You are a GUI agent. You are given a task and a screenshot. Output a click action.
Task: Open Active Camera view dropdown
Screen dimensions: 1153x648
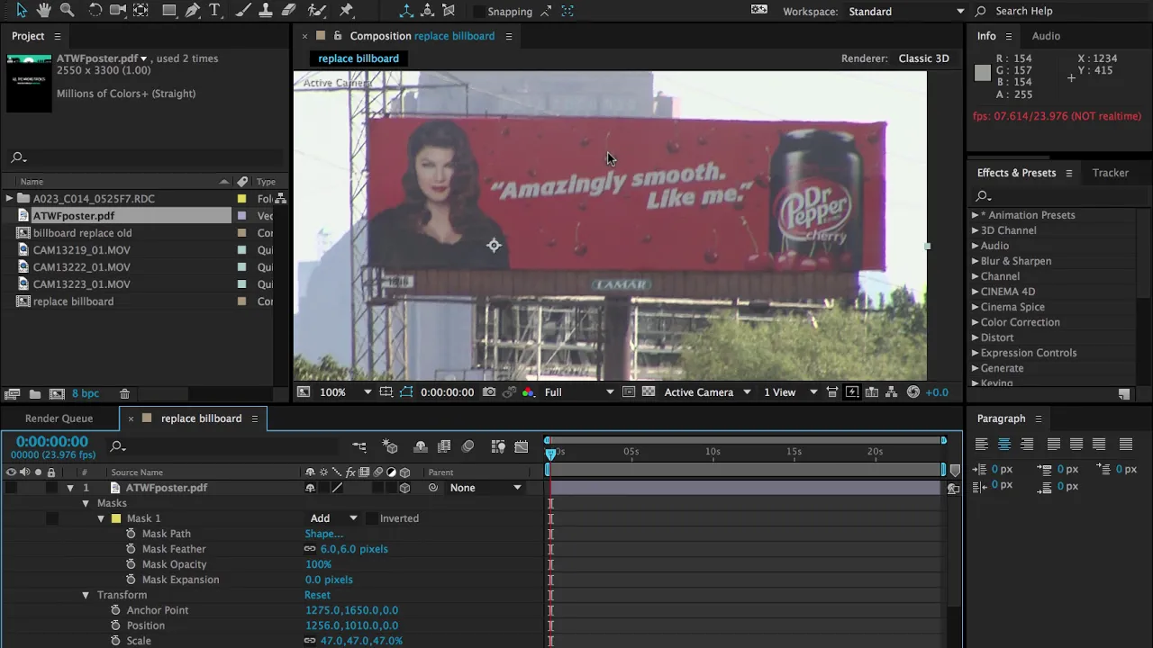pyautogui.click(x=707, y=392)
